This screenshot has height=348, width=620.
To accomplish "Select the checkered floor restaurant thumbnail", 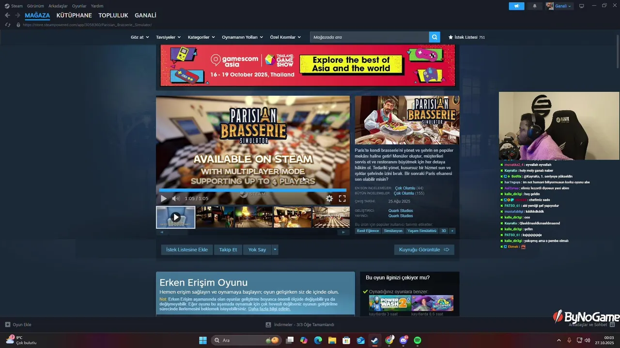I will [331, 217].
